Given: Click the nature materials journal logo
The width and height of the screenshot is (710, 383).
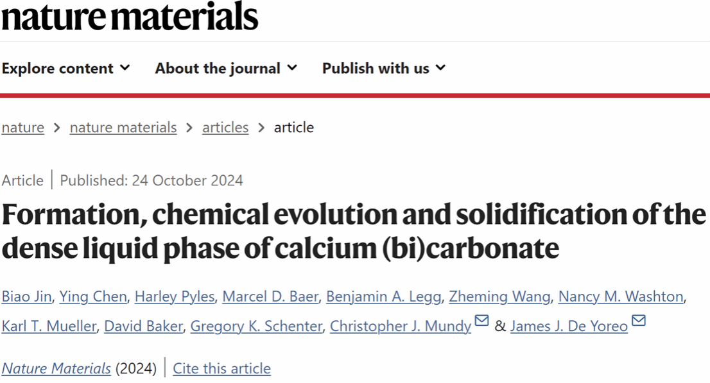Looking at the screenshot, I should point(129,17).
